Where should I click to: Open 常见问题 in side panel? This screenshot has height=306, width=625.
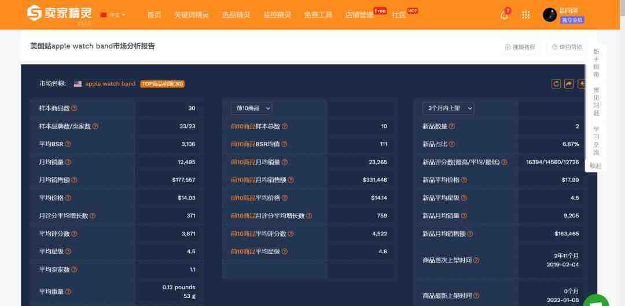596,101
